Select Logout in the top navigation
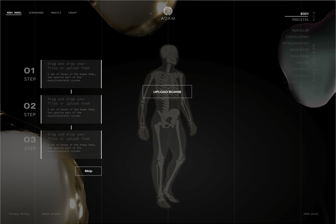The height and width of the screenshot is (224, 336). tap(73, 13)
